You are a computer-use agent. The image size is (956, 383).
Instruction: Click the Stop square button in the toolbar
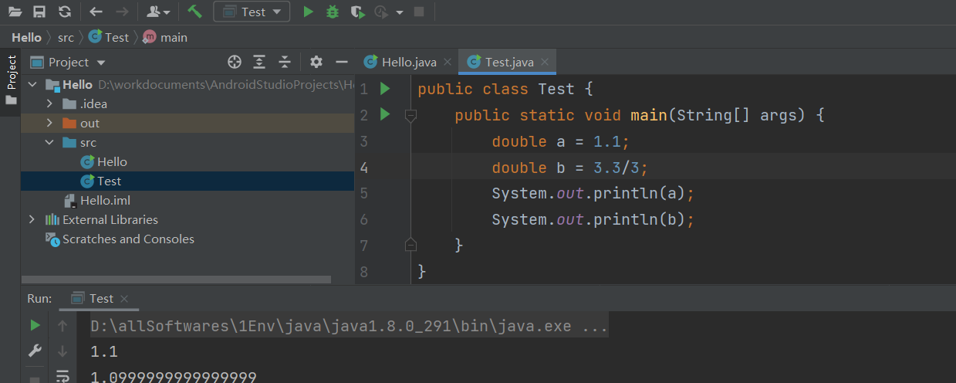pyautogui.click(x=419, y=12)
